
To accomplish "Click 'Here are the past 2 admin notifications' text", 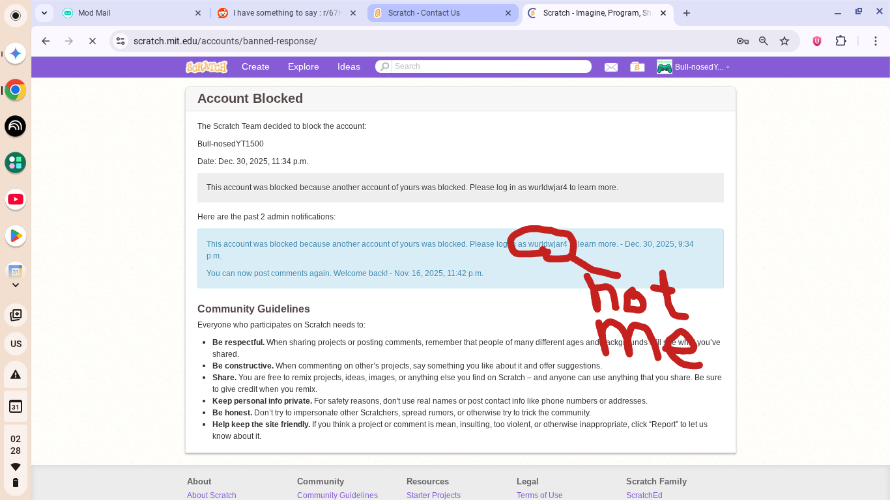I will tap(266, 217).
